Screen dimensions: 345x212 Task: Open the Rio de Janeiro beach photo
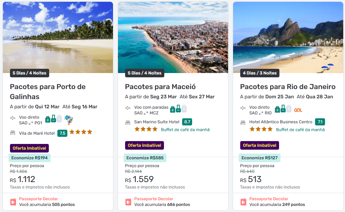click(x=288, y=37)
